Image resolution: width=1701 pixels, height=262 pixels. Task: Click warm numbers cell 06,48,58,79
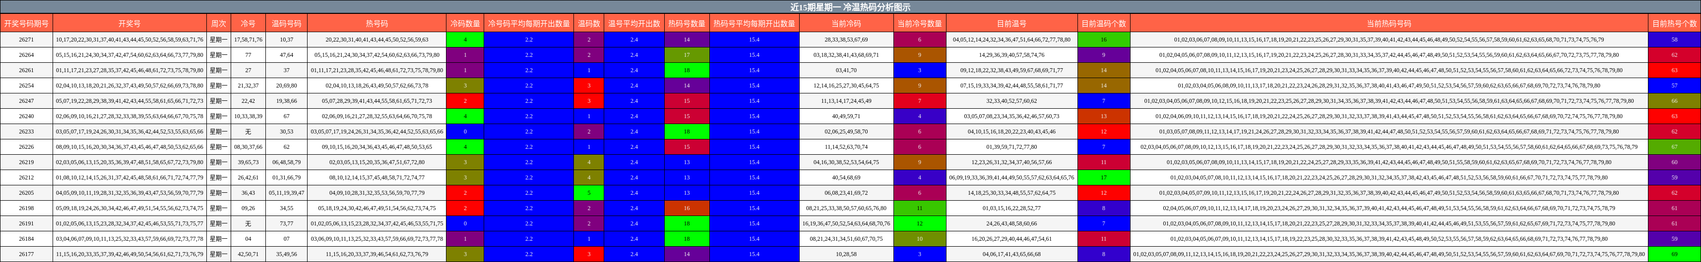[287, 162]
